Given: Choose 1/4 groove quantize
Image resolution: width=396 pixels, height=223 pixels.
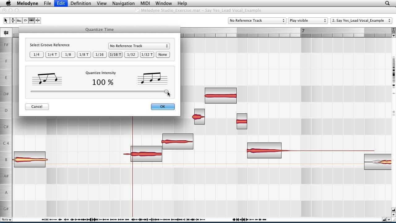Looking at the screenshot, I should tap(37, 55).
